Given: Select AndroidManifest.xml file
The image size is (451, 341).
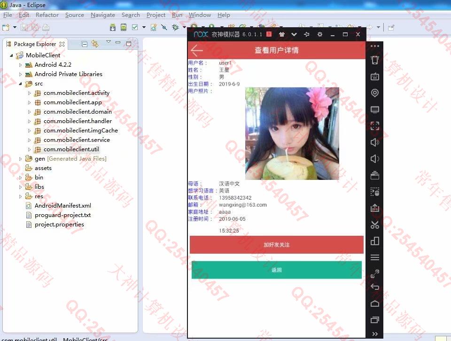Looking at the screenshot, I should coord(62,206).
